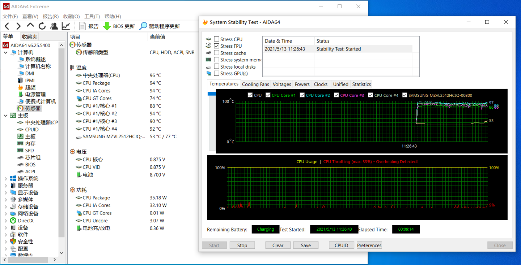Switch to the 收藏夹 tab

coord(29,36)
